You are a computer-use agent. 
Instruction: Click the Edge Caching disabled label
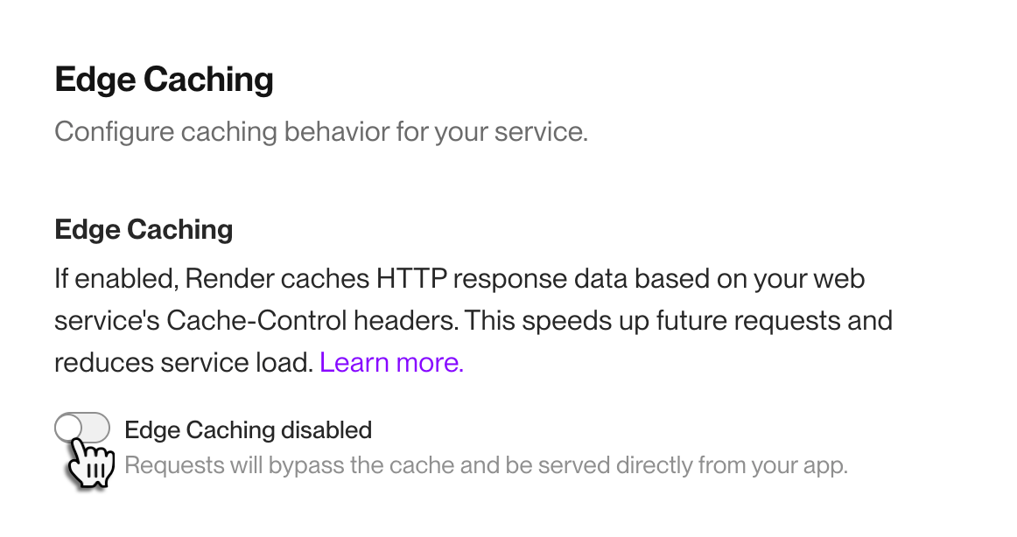(x=248, y=429)
